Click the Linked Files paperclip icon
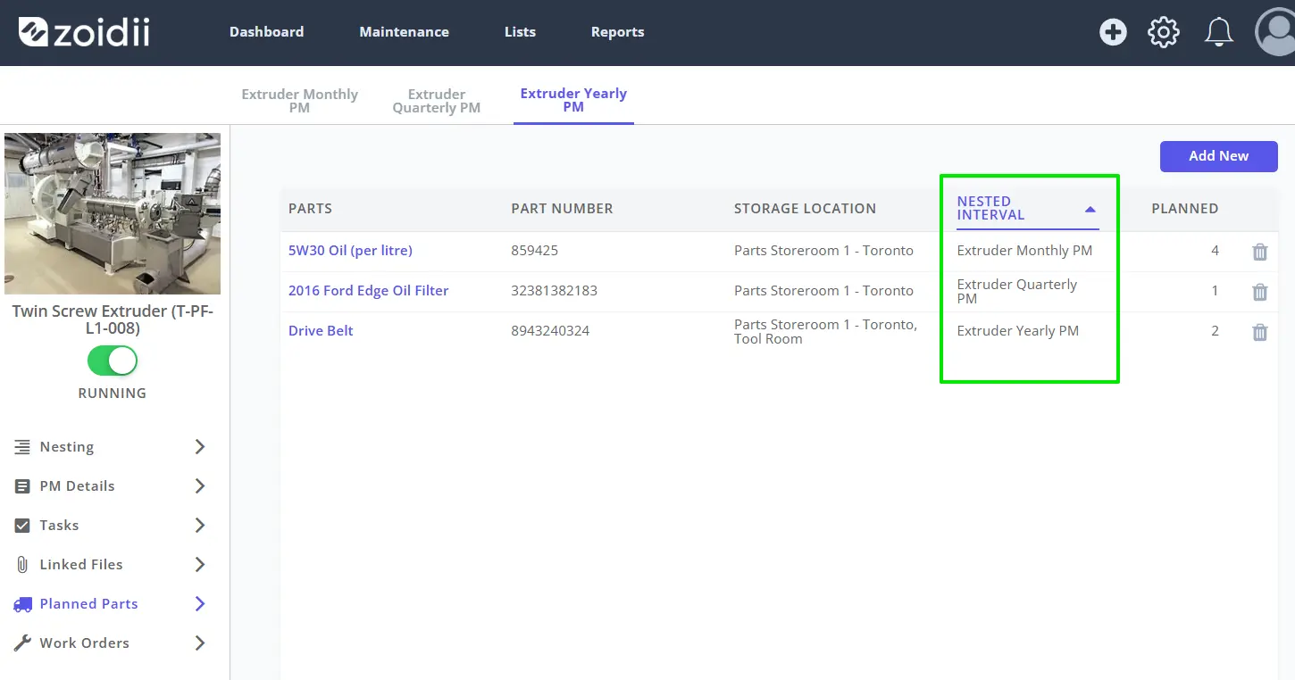Screen dimensions: 1295x680 point(22,565)
